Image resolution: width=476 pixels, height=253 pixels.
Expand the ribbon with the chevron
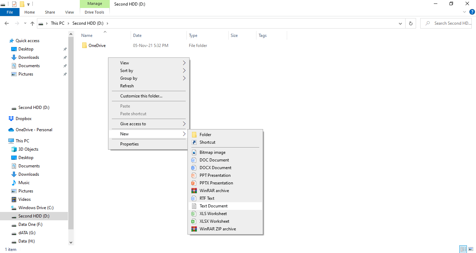[x=465, y=12]
